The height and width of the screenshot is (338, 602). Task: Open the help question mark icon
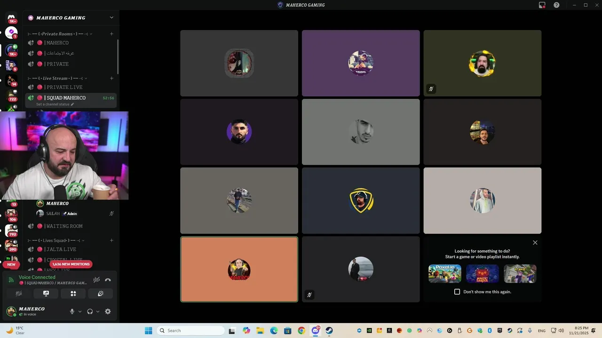pyautogui.click(x=556, y=5)
